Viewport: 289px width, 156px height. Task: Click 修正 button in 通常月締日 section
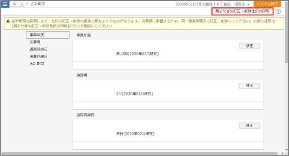(x=249, y=126)
